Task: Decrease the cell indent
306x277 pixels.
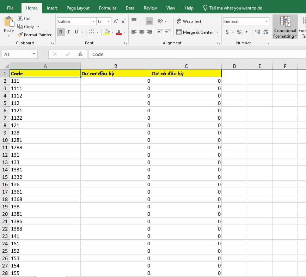Action: click(x=160, y=32)
